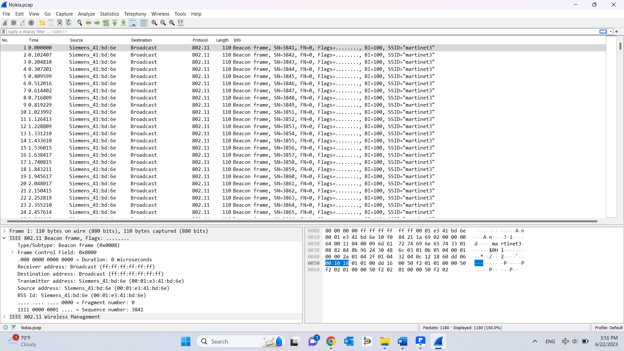Click the Find a packet magnifier icon
The image size is (624, 351).
(x=80, y=23)
